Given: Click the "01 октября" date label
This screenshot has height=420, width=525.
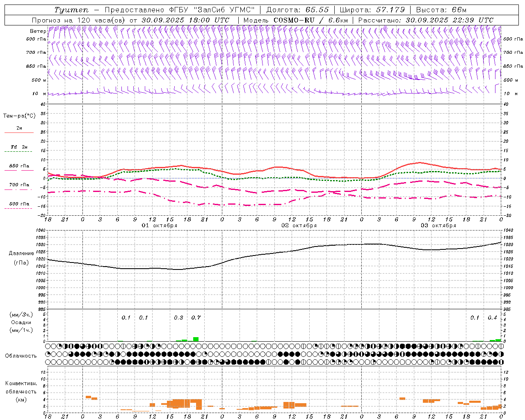Looking at the screenshot, I should (160, 226).
